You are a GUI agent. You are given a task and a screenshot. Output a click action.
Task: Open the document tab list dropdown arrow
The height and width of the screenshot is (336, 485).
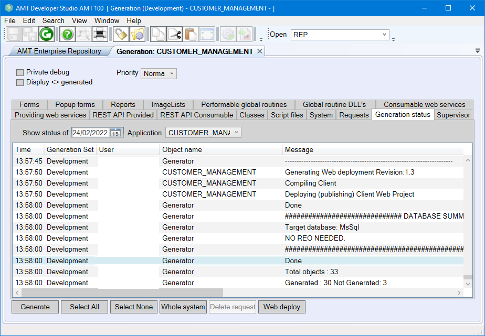pyautogui.click(x=478, y=51)
